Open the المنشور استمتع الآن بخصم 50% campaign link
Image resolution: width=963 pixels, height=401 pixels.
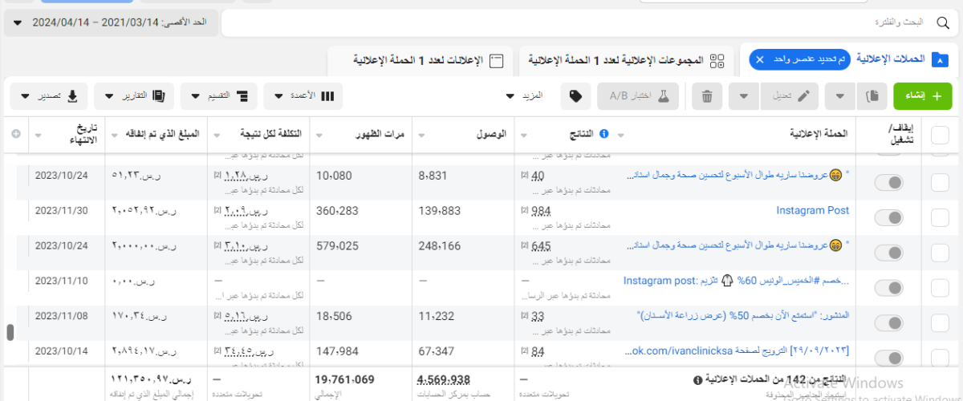742,315
